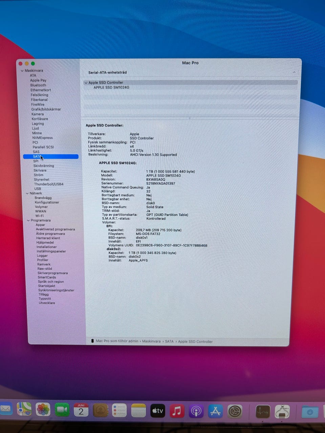Select Bluetooth in the sidebar
The image size is (325, 433).
tap(38, 85)
